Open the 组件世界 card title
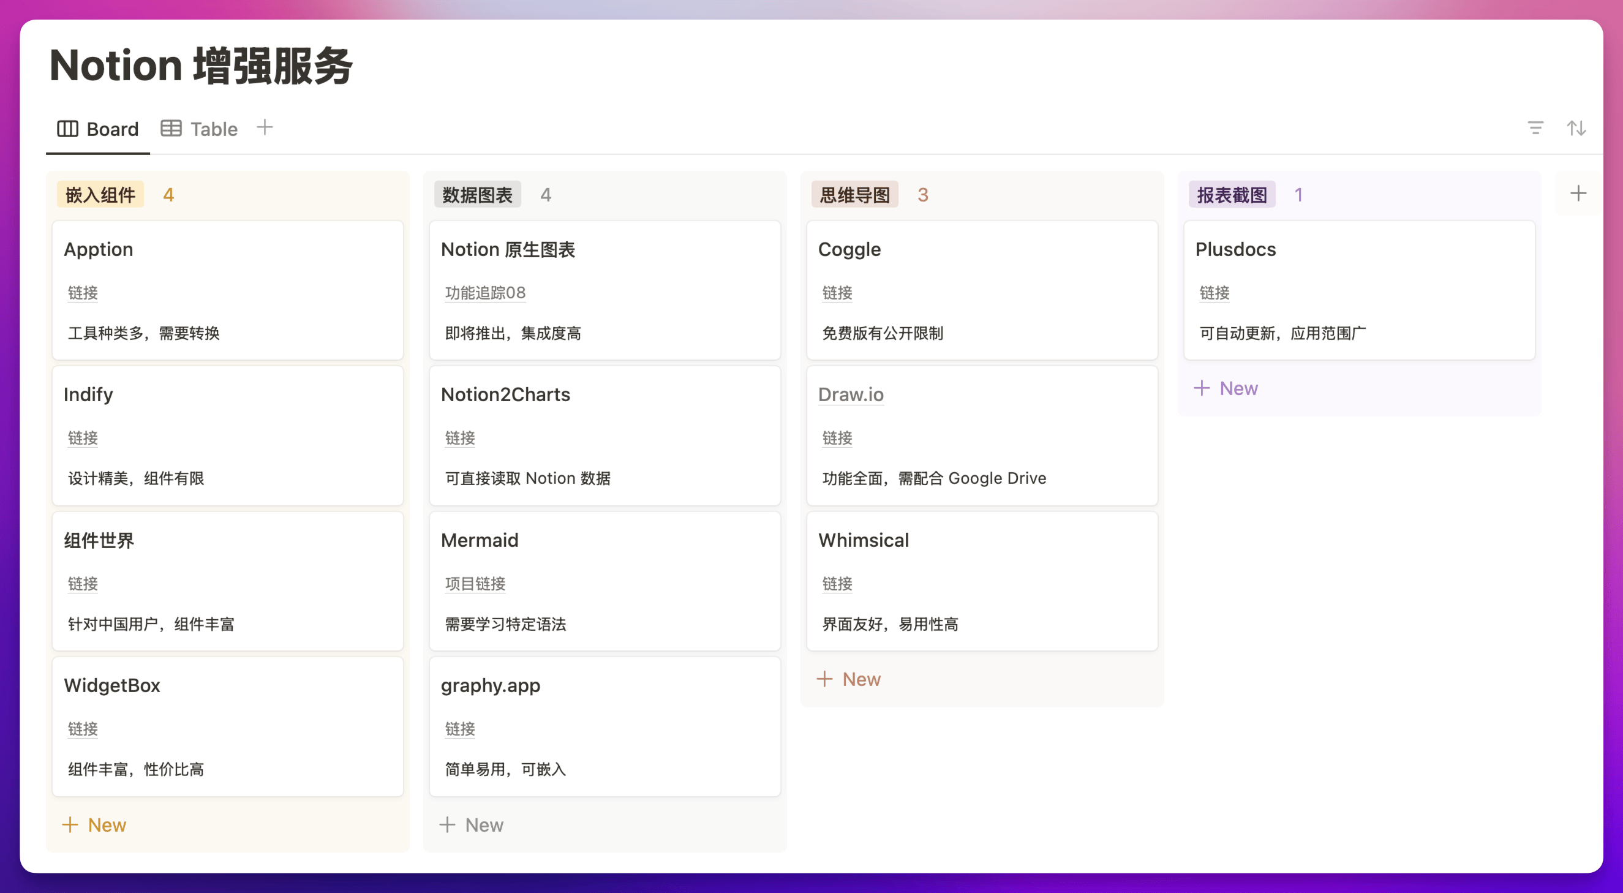 click(x=99, y=540)
